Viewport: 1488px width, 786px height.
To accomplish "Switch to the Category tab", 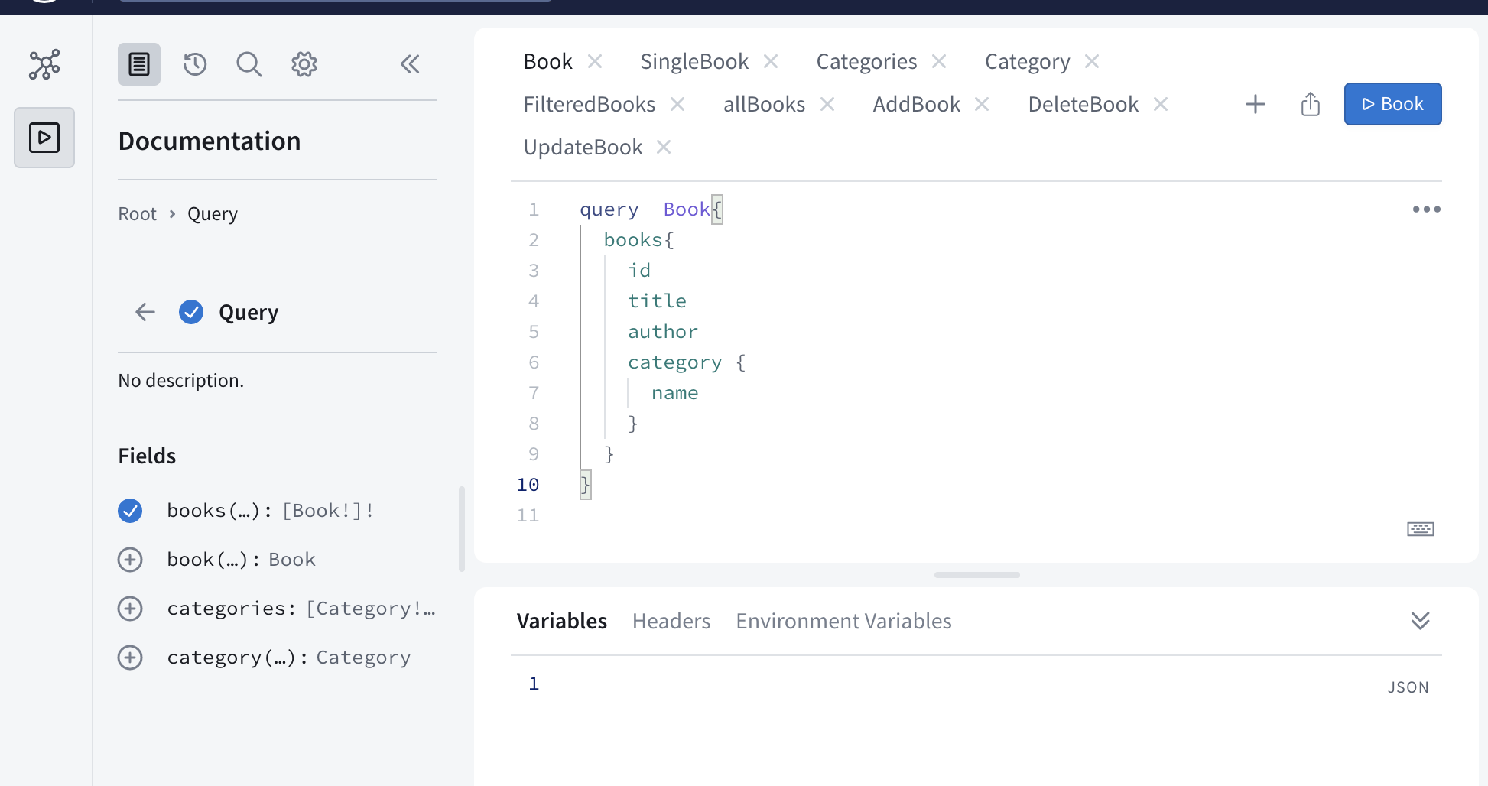I will coord(1027,61).
